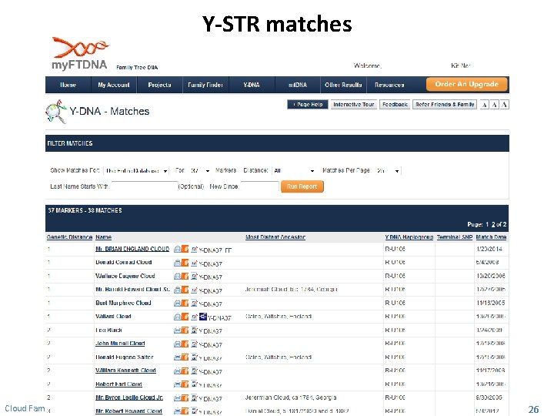This screenshot has width=554, height=416.
Task: Open the Y-DNA menu
Action: (252, 85)
